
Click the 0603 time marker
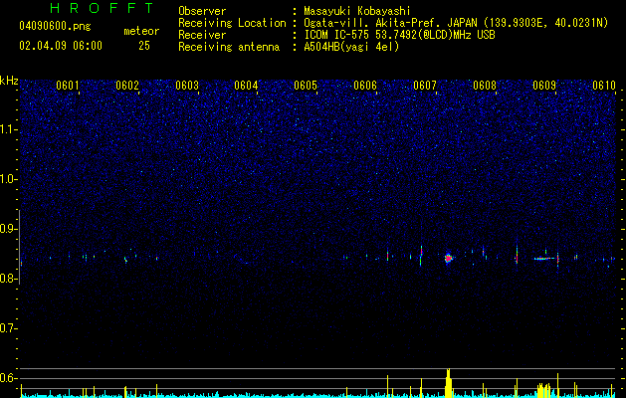click(187, 86)
